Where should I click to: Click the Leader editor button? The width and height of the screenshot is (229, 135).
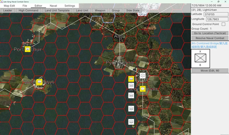click(x=8, y=10)
